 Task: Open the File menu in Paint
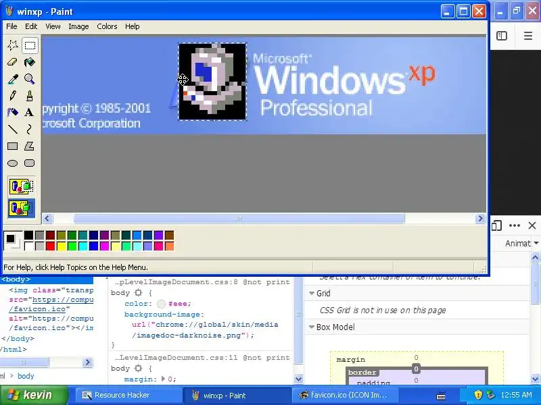pyautogui.click(x=11, y=26)
